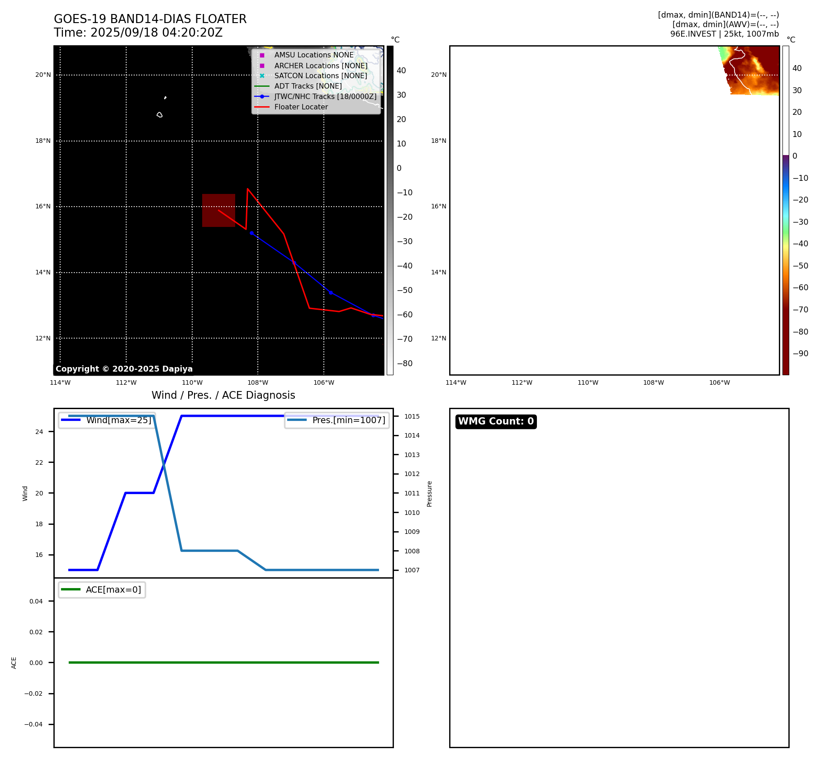Click the −80 tick on the grayscale colorbar

point(405,363)
